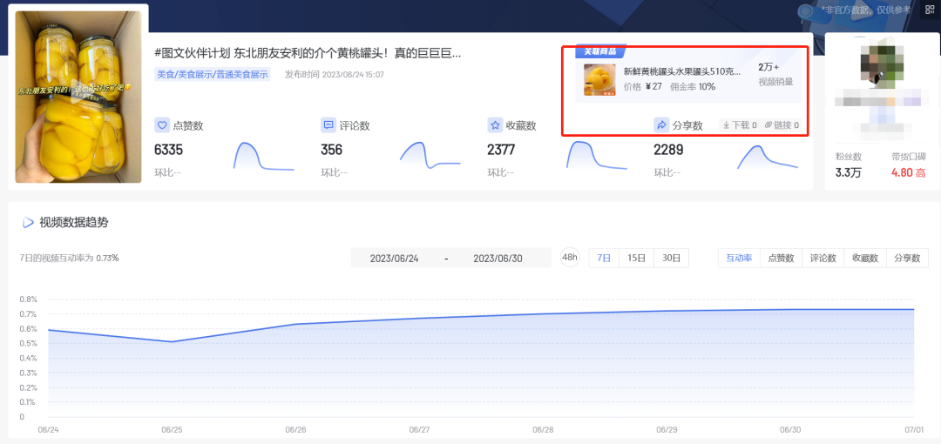Click the 点赞数 trend sparkline

[x=263, y=156]
